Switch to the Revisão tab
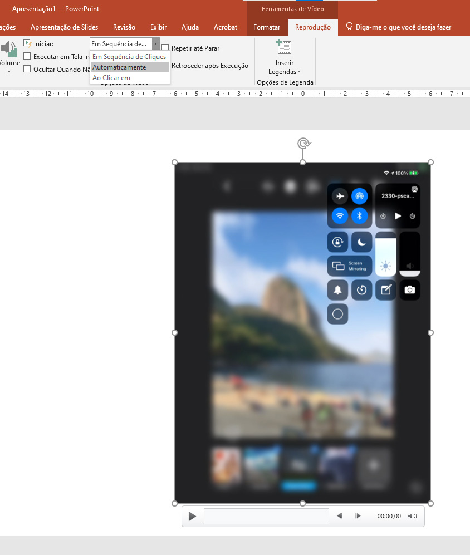This screenshot has width=470, height=555. [124, 27]
